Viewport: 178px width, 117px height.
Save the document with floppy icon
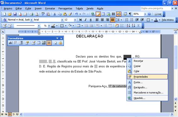click(15, 14)
